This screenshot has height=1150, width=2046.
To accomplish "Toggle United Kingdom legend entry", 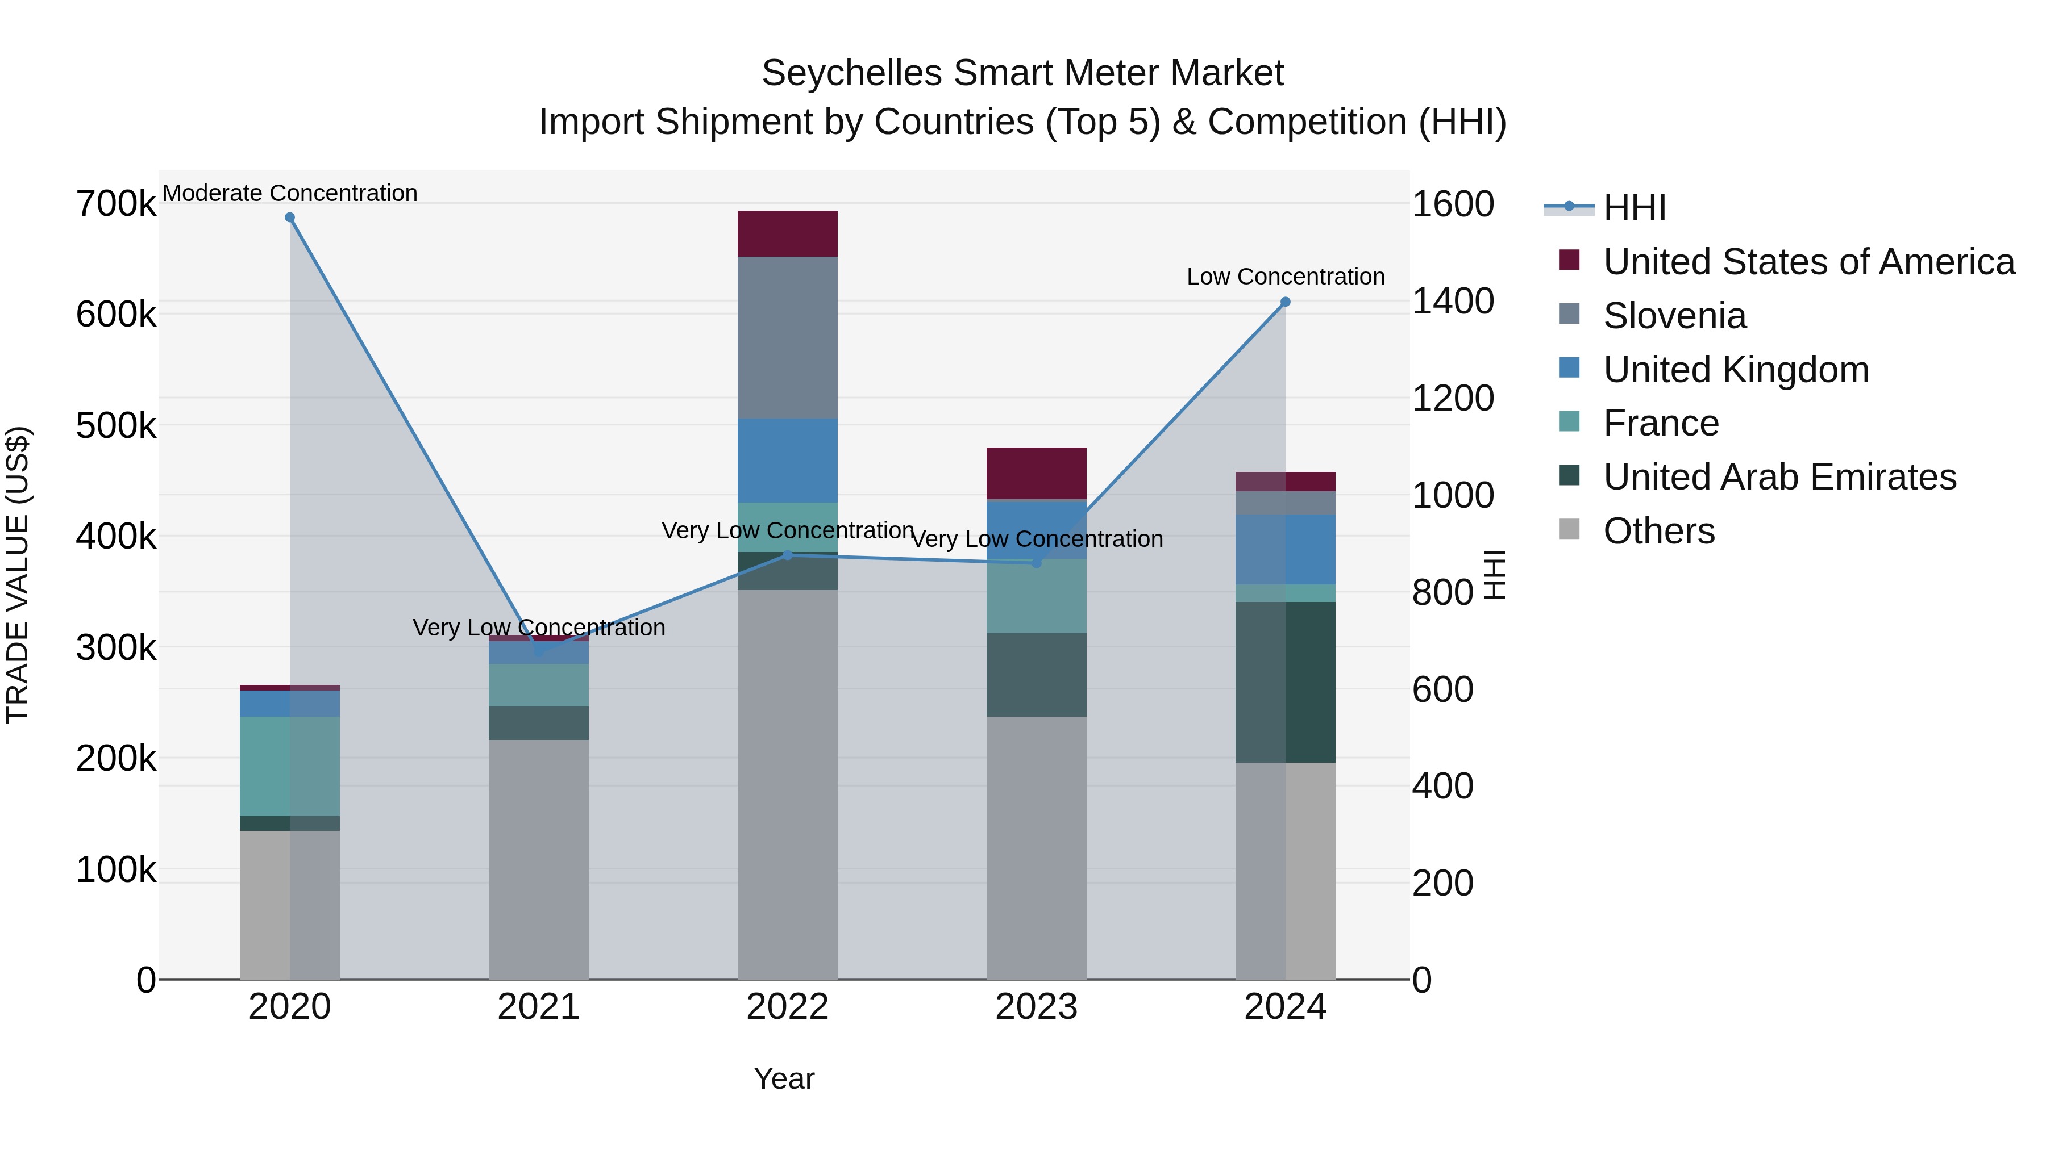I will [1713, 369].
